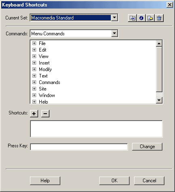Select the Insert item in the list
175x192 pixels.
[44, 63]
